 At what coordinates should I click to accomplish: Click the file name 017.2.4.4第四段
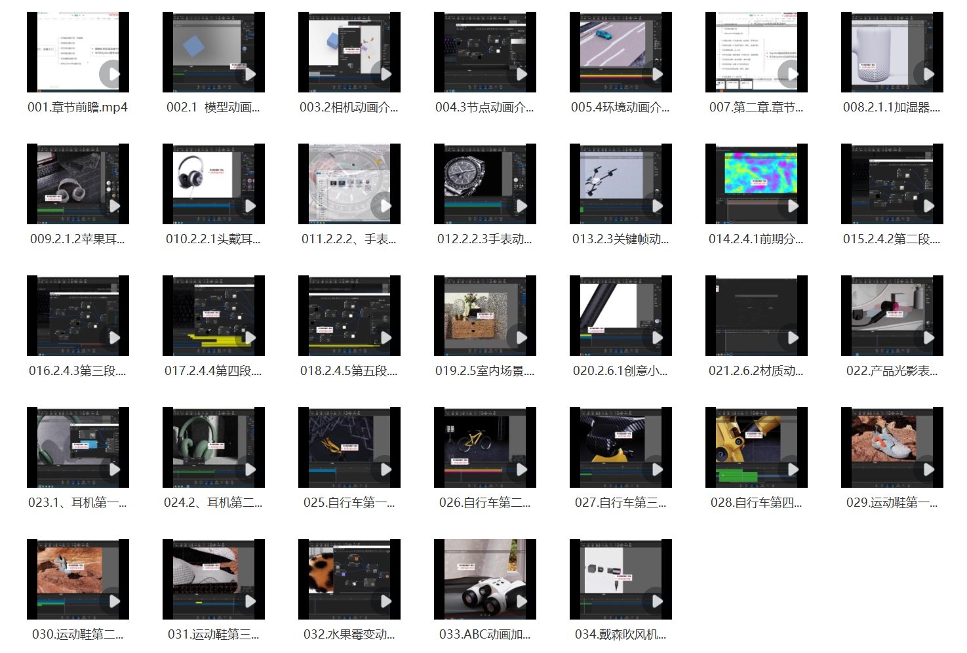213,371
